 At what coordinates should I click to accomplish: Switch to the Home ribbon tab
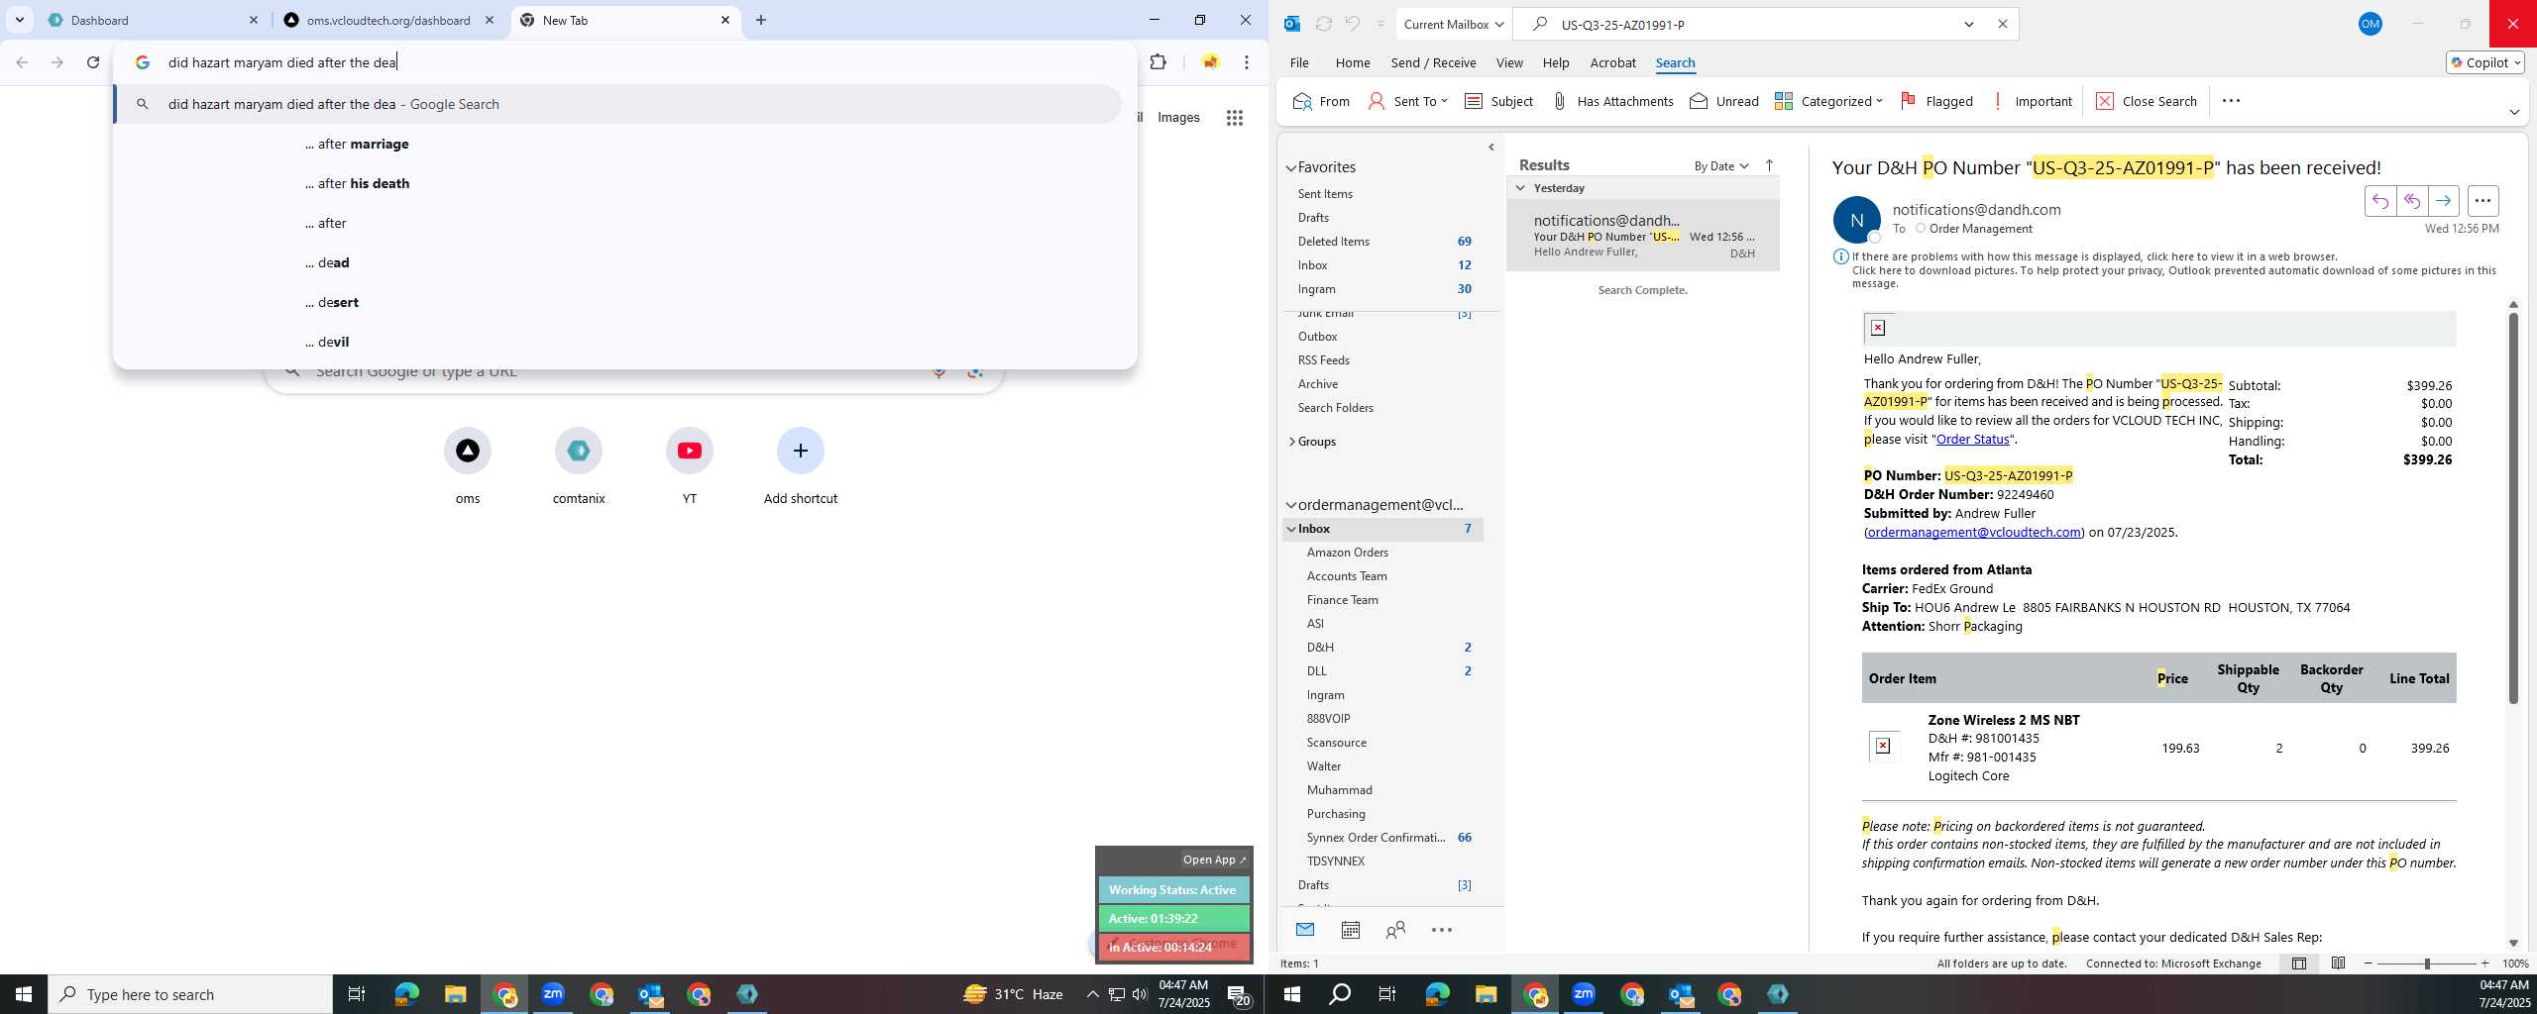click(1352, 62)
